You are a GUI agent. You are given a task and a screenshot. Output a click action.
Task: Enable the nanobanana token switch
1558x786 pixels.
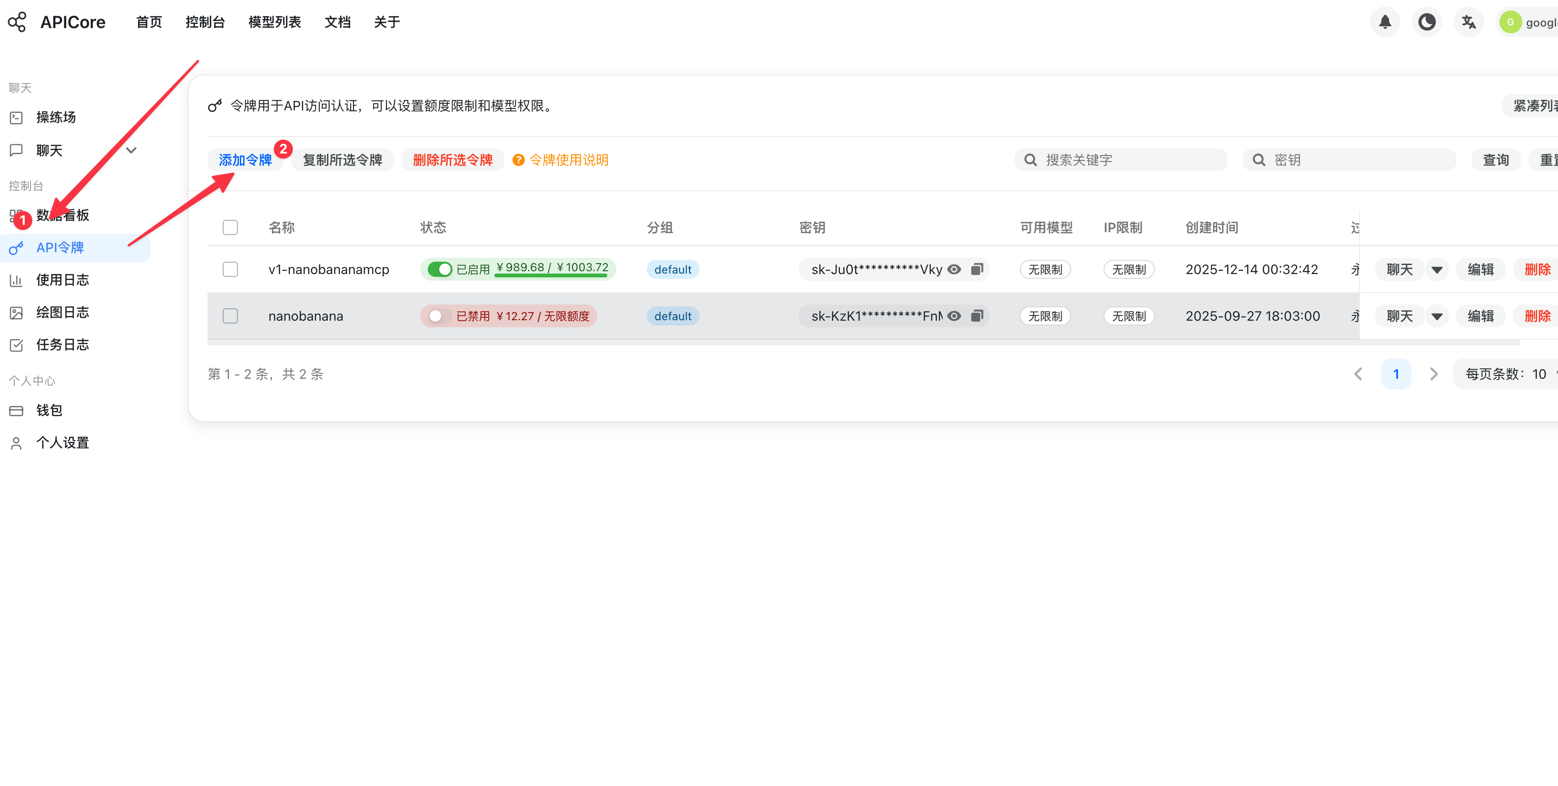pyautogui.click(x=440, y=315)
